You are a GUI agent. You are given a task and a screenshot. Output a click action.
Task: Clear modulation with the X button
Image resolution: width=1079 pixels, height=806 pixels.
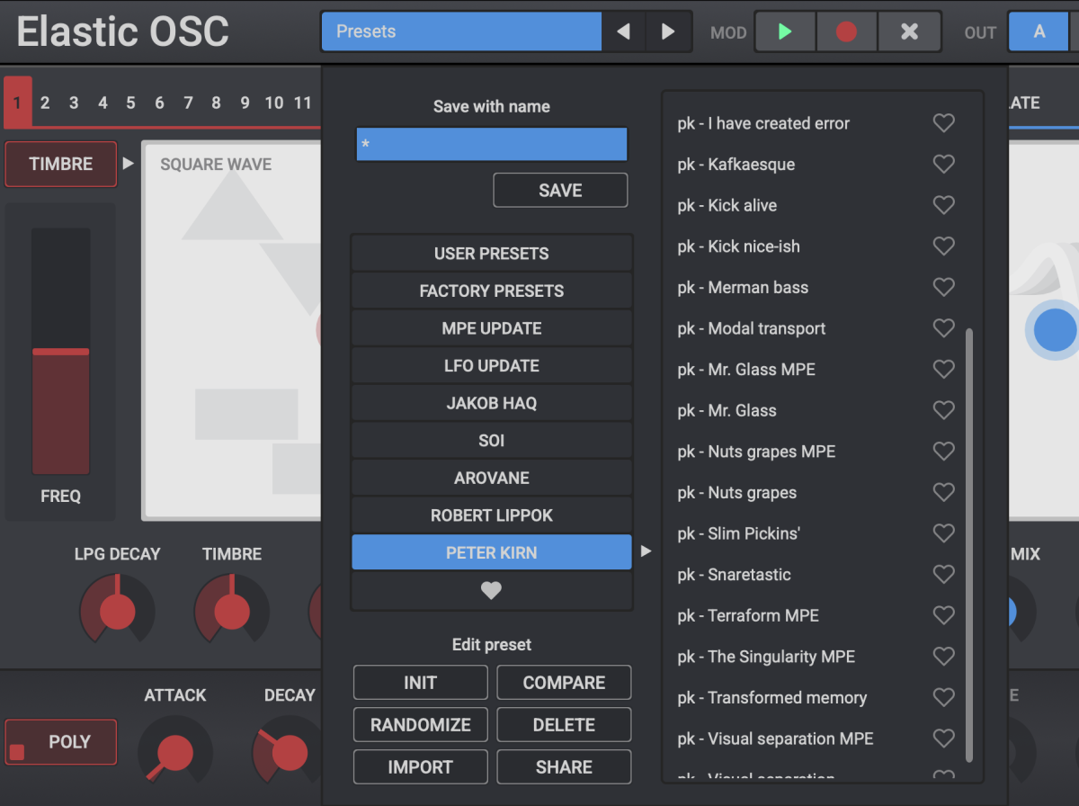click(x=909, y=31)
